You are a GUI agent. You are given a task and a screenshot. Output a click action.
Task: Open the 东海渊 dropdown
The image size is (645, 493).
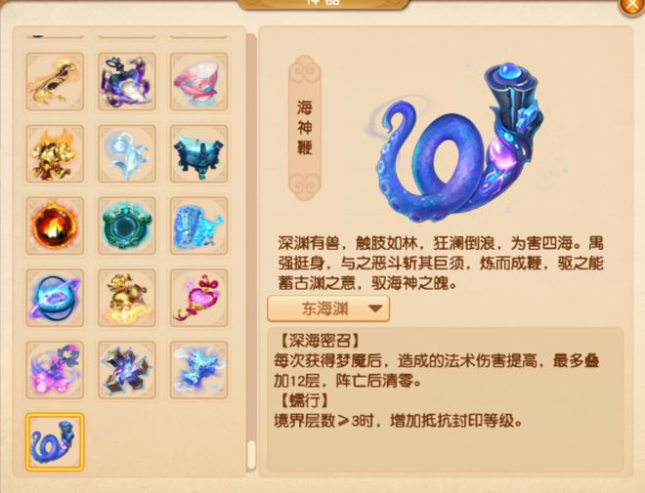[x=328, y=308]
